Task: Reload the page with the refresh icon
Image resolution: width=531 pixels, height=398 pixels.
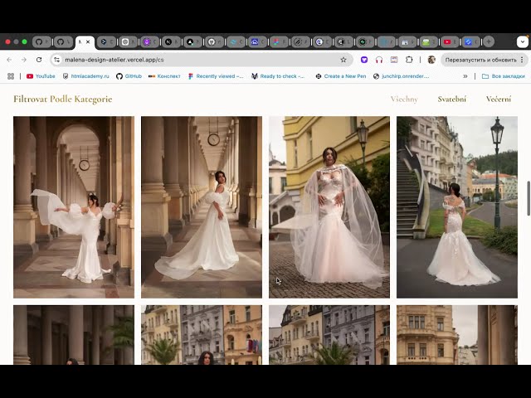Action: pyautogui.click(x=39, y=60)
